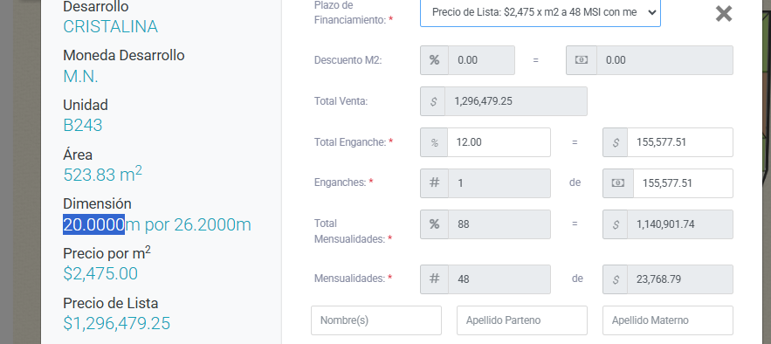The width and height of the screenshot is (771, 344).
Task: Click the percent icon beside Total Mensualidades
Action: [x=434, y=224]
